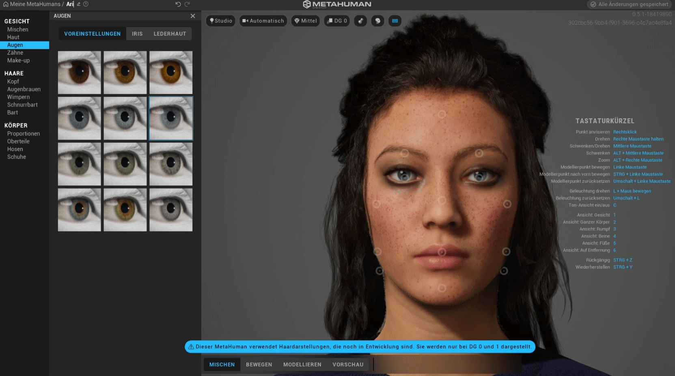Image resolution: width=675 pixels, height=376 pixels.
Task: Open Schuhe in the sidebar
Action: click(17, 157)
